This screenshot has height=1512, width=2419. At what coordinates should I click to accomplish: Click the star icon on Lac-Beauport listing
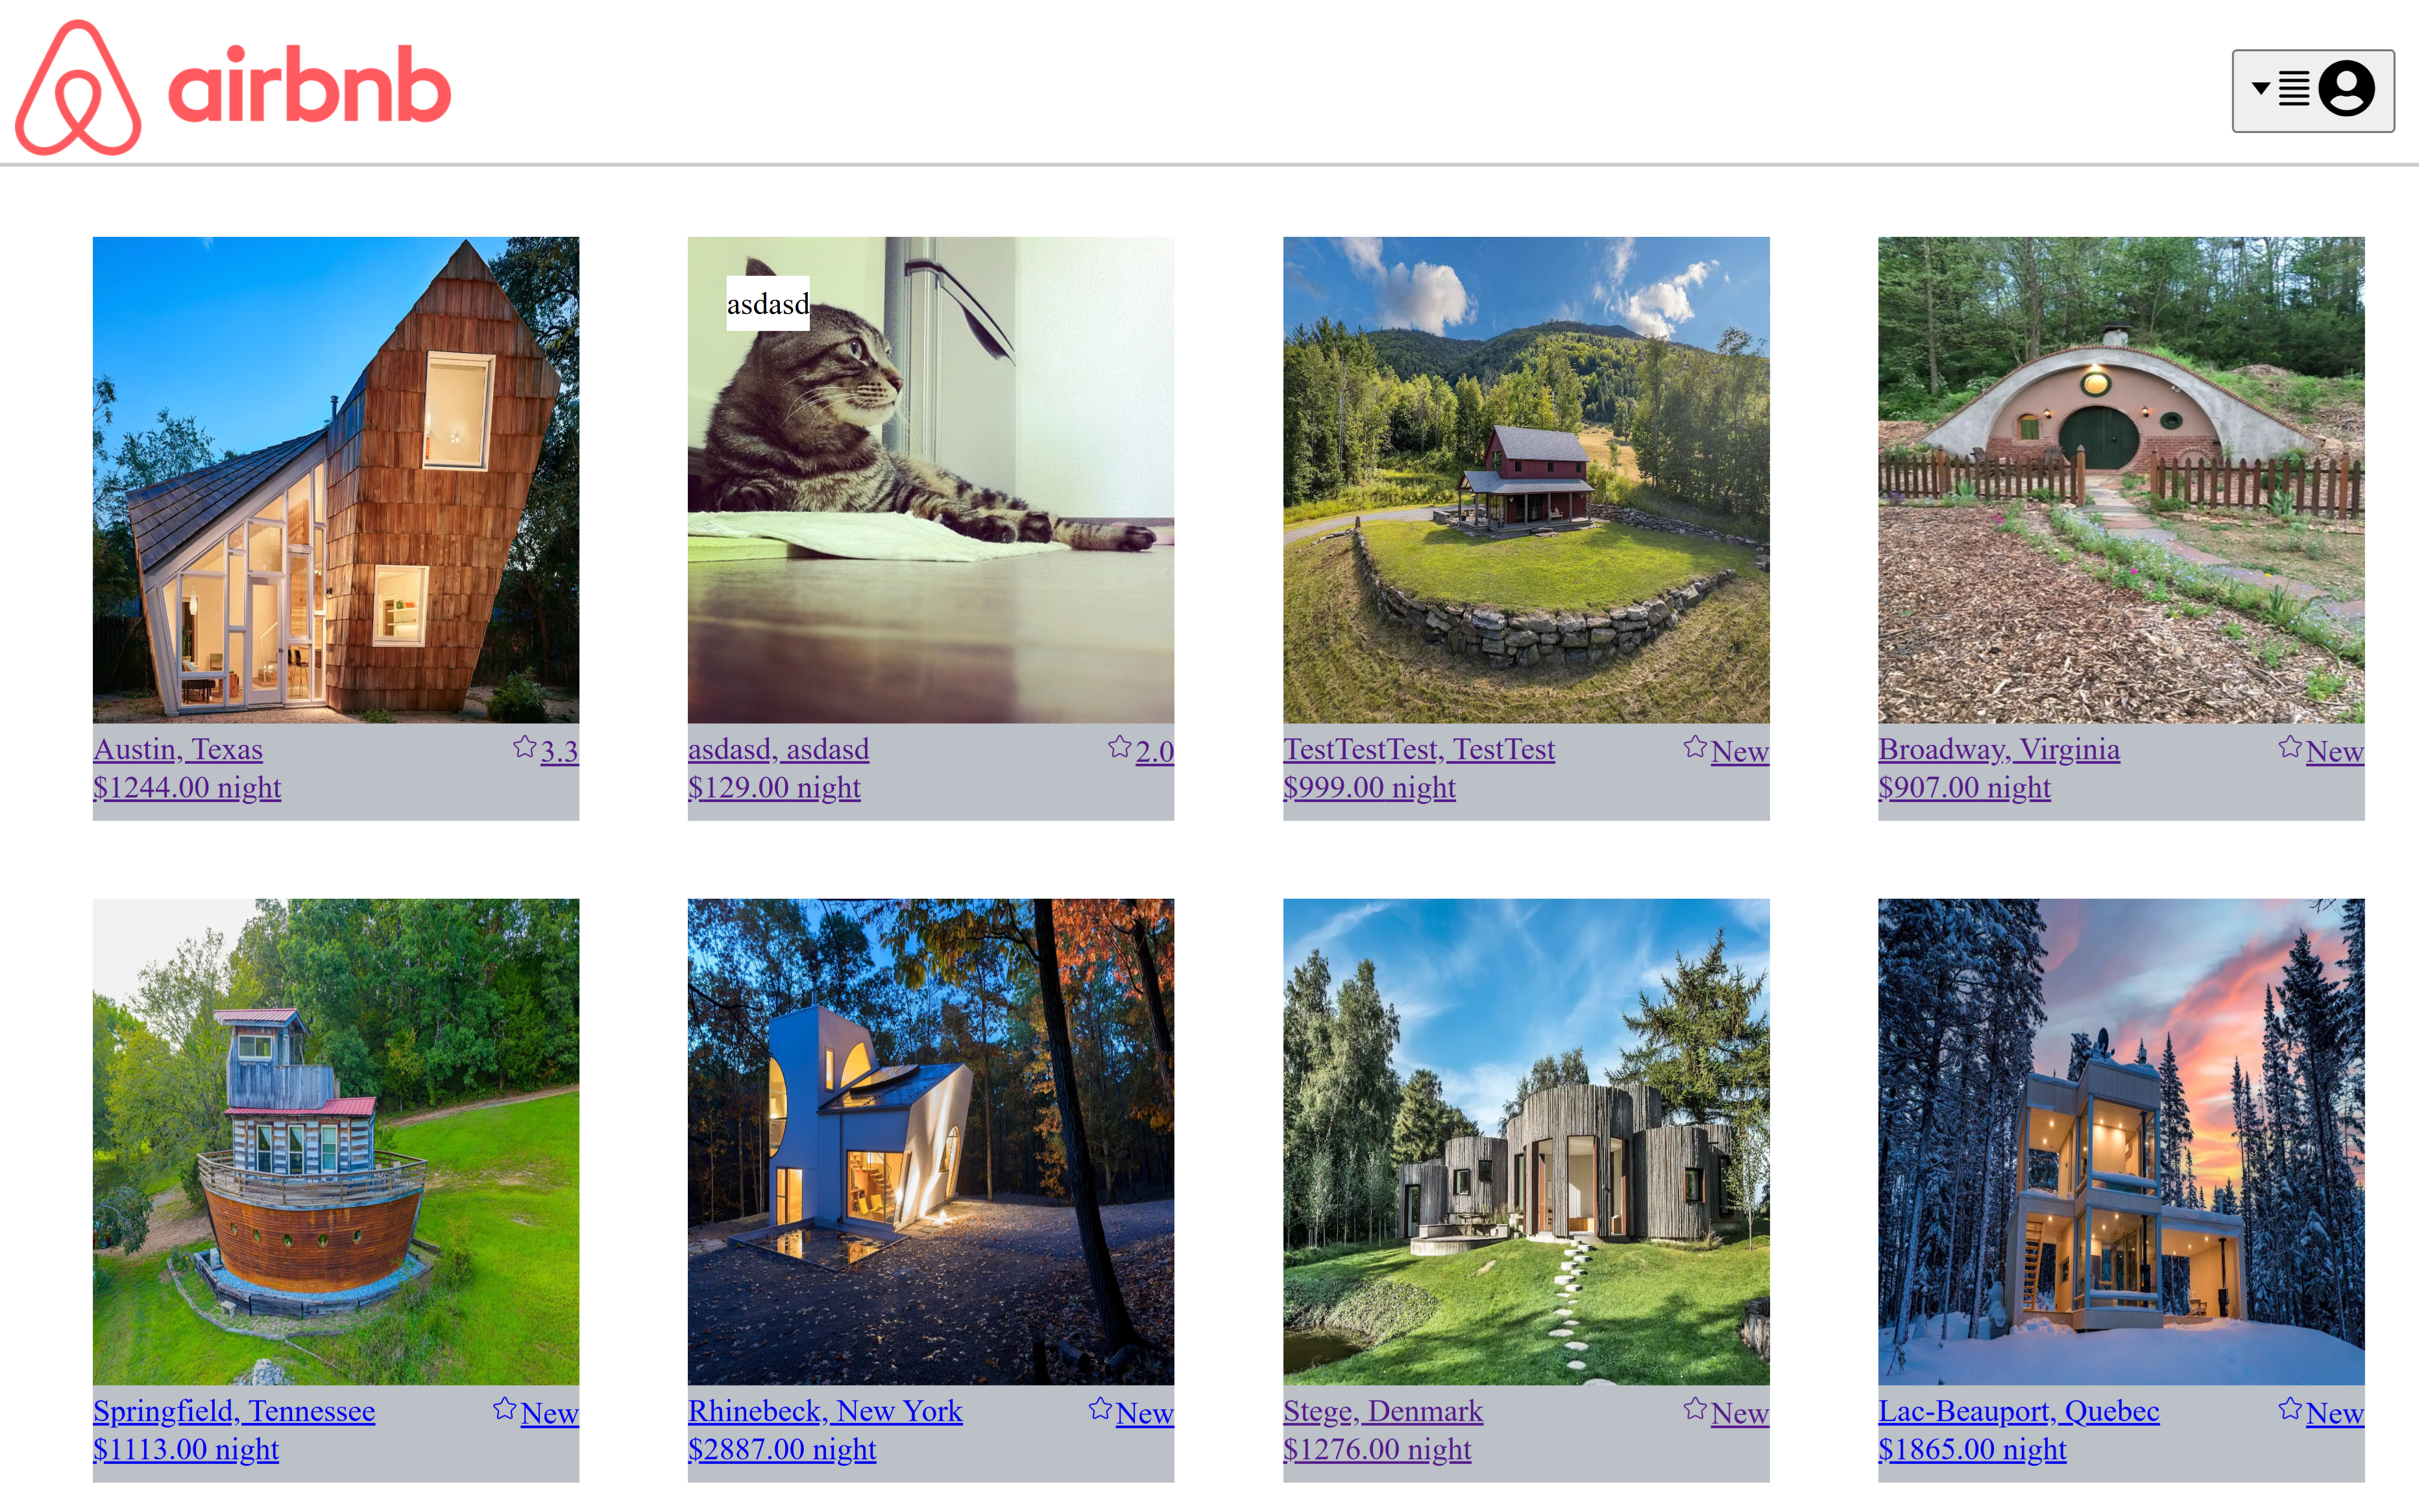click(x=2290, y=1409)
